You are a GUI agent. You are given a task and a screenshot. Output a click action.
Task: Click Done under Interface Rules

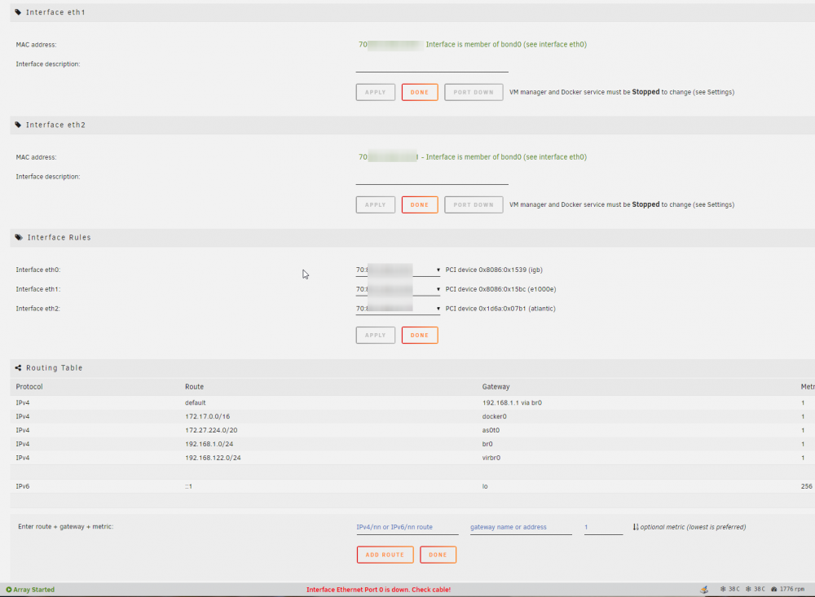(420, 335)
